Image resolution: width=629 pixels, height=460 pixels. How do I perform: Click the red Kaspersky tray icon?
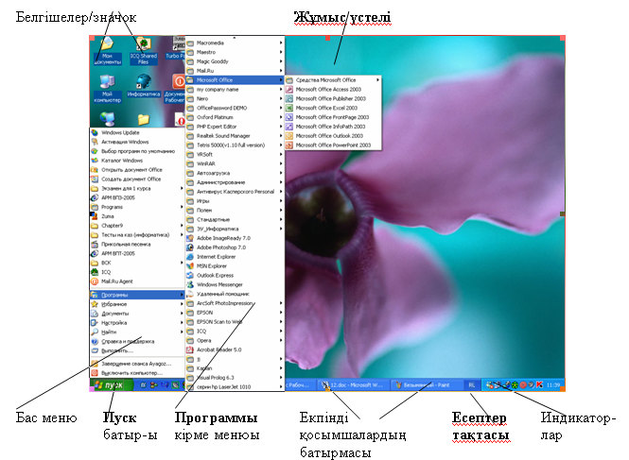tap(539, 384)
